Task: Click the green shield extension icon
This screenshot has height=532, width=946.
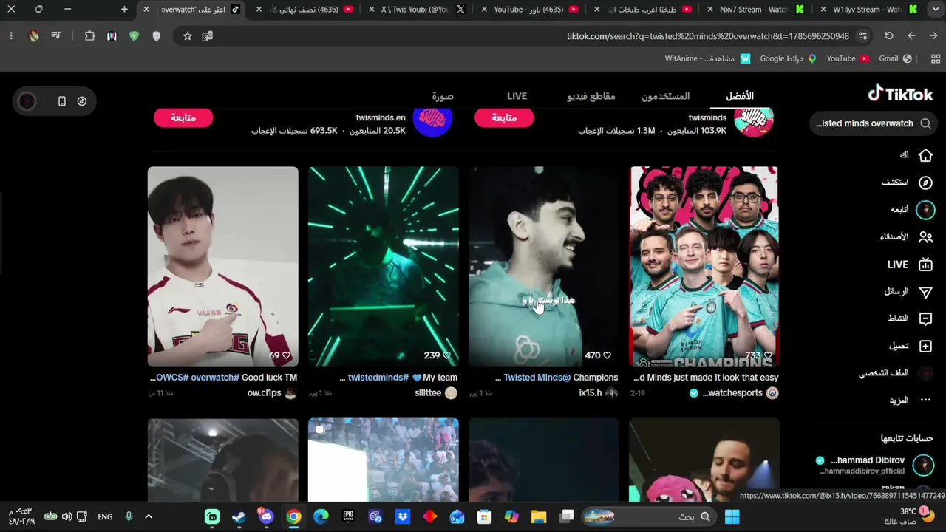Action: (134, 36)
